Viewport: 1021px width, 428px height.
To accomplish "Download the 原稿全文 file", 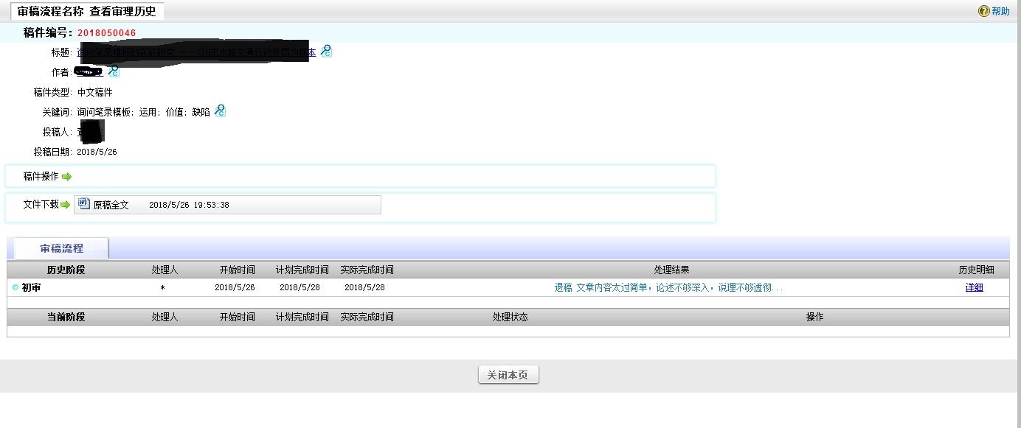I will tap(111, 205).
